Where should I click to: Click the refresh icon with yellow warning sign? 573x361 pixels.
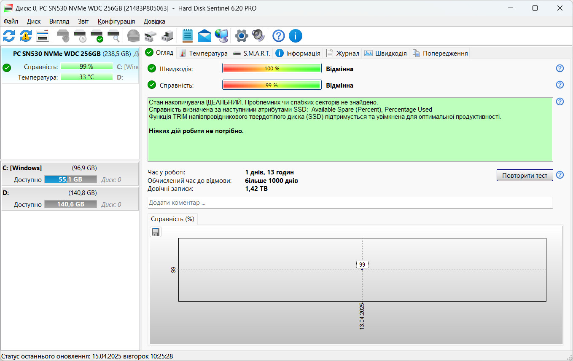(26, 36)
